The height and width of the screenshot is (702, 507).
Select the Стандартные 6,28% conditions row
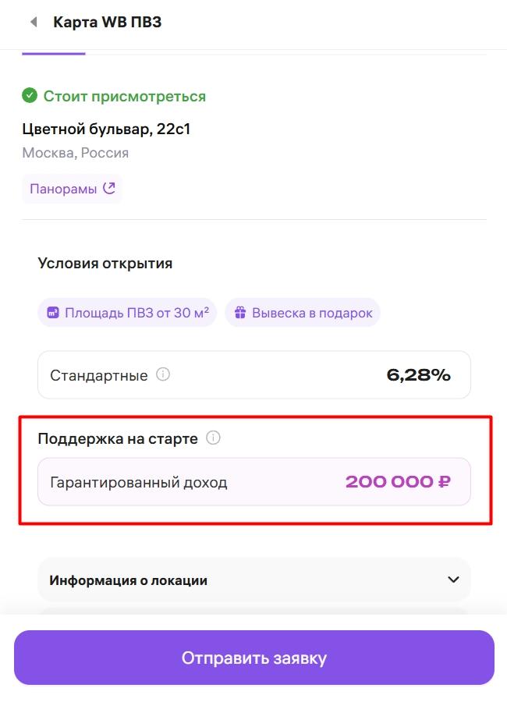[x=254, y=374]
